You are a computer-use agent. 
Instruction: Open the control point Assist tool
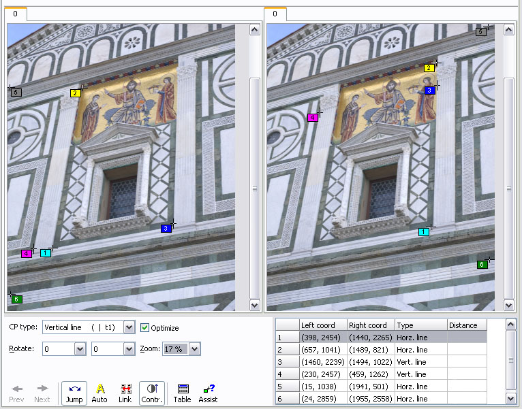point(208,393)
